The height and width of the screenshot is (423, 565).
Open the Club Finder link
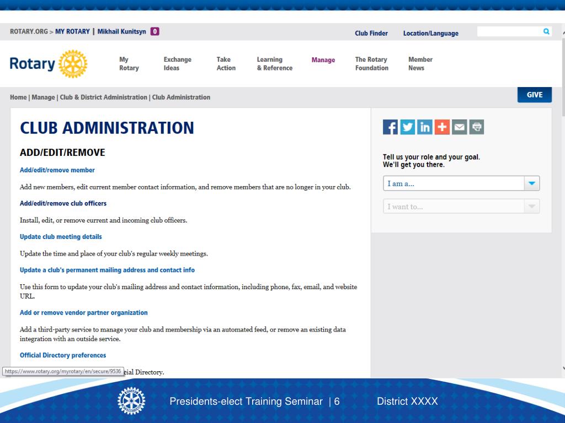click(371, 34)
